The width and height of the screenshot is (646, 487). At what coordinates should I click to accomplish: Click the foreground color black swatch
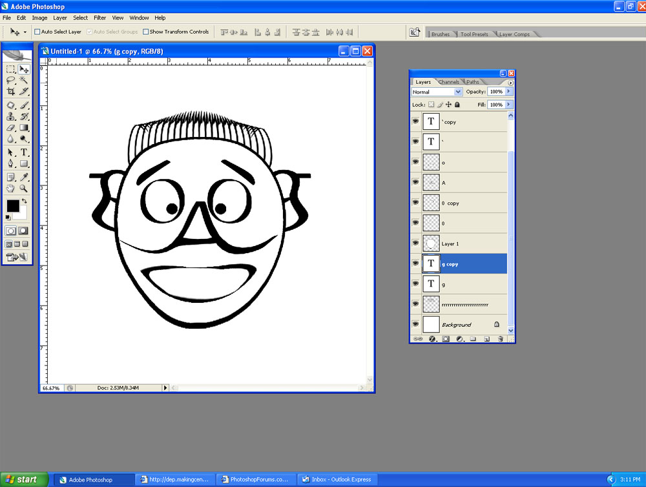(12, 205)
